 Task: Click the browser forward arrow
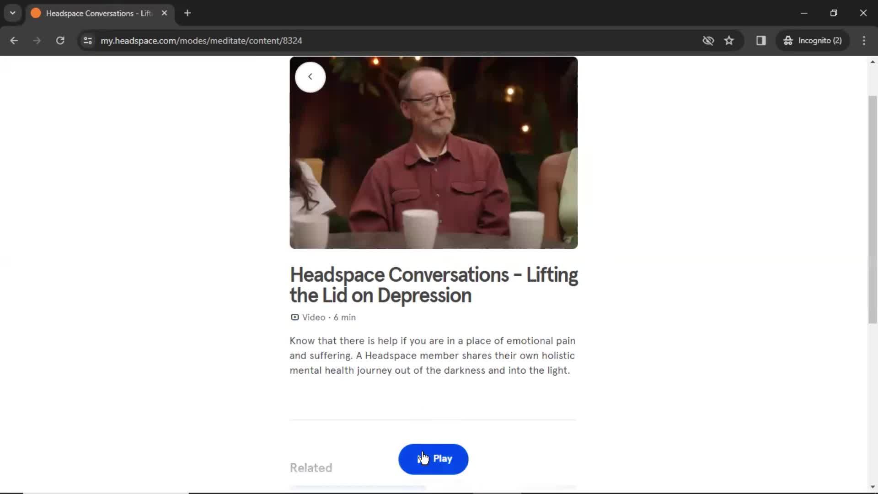(37, 41)
